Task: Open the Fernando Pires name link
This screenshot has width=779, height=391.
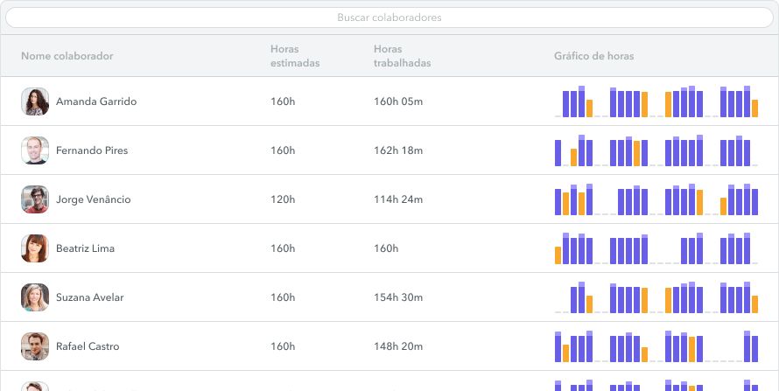Action: pos(92,150)
